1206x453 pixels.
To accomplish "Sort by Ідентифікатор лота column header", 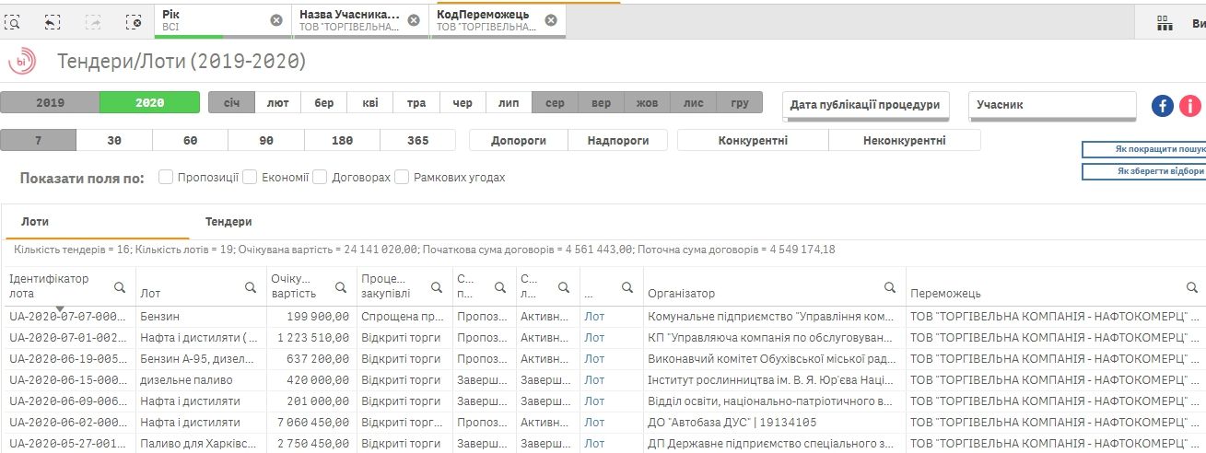I will [x=50, y=285].
